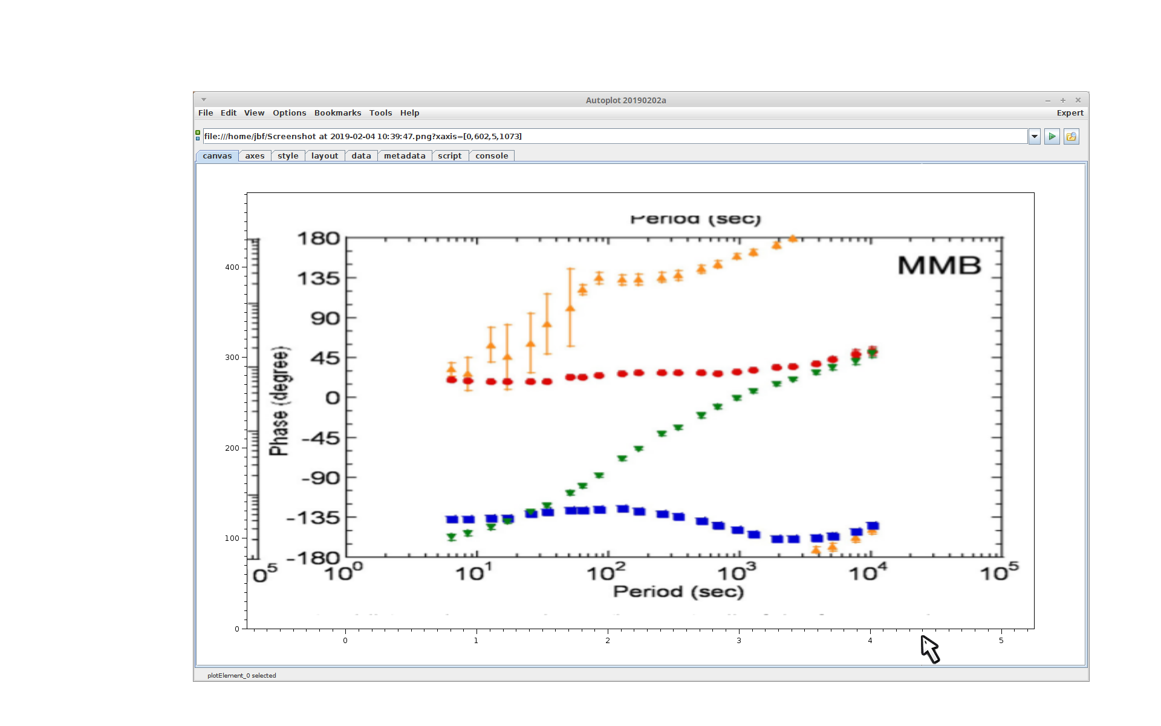Click the data set selector status icon
Screen dimensions: 1161x726
coord(198,136)
